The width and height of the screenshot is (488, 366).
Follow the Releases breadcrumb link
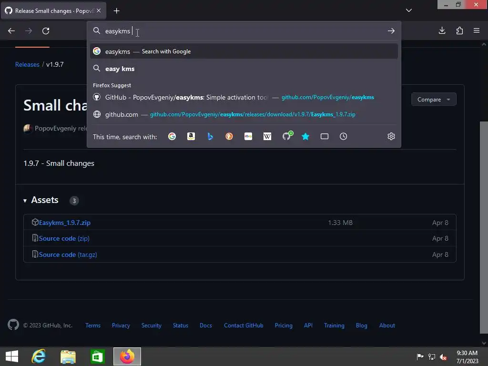(x=27, y=64)
